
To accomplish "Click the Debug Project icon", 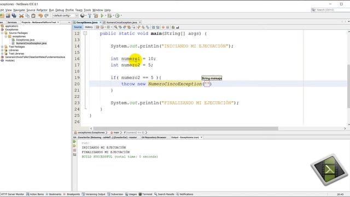I will pos(109,16).
